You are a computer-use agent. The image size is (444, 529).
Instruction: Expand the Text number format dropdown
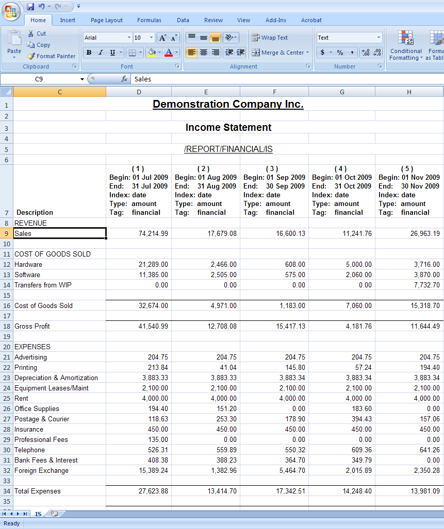[379, 38]
